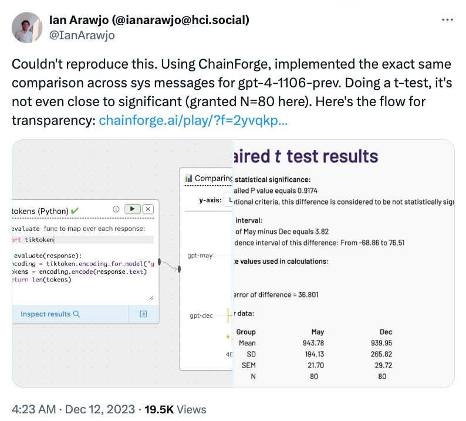Run the Python evaluator with the play button
This screenshot has height=421, width=466.
(x=133, y=209)
